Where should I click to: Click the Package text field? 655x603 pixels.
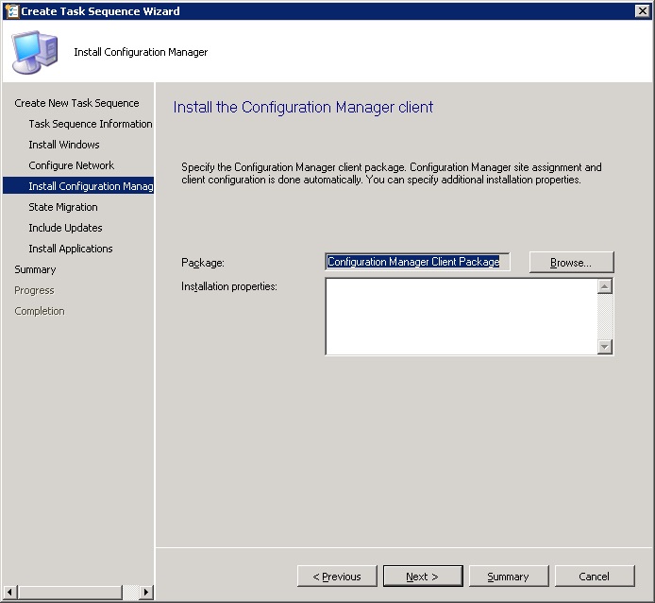pyautogui.click(x=417, y=262)
